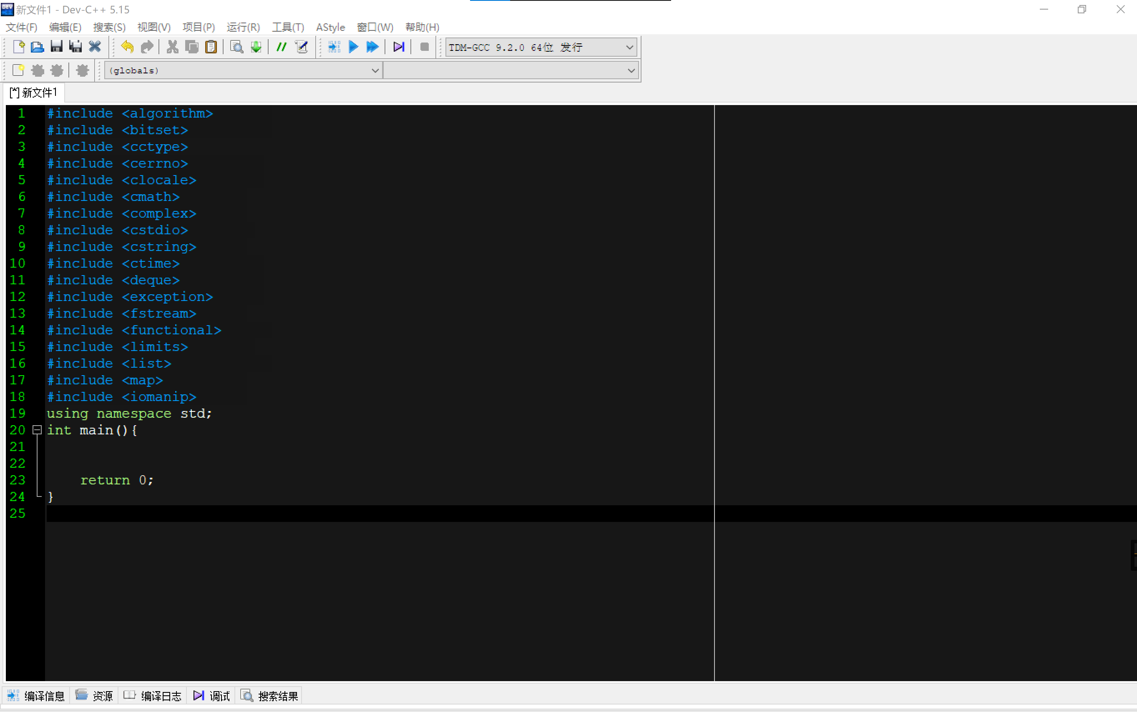1137x712 pixels.
Task: Create a new source file
Action: pyautogui.click(x=18, y=47)
